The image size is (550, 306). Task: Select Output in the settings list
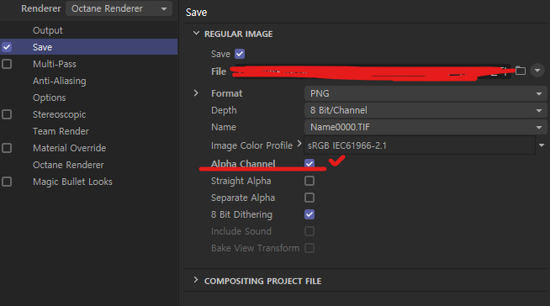click(48, 30)
